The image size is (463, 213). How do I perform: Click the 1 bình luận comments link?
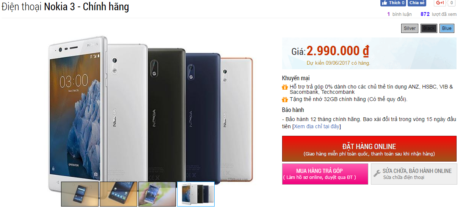396,14
